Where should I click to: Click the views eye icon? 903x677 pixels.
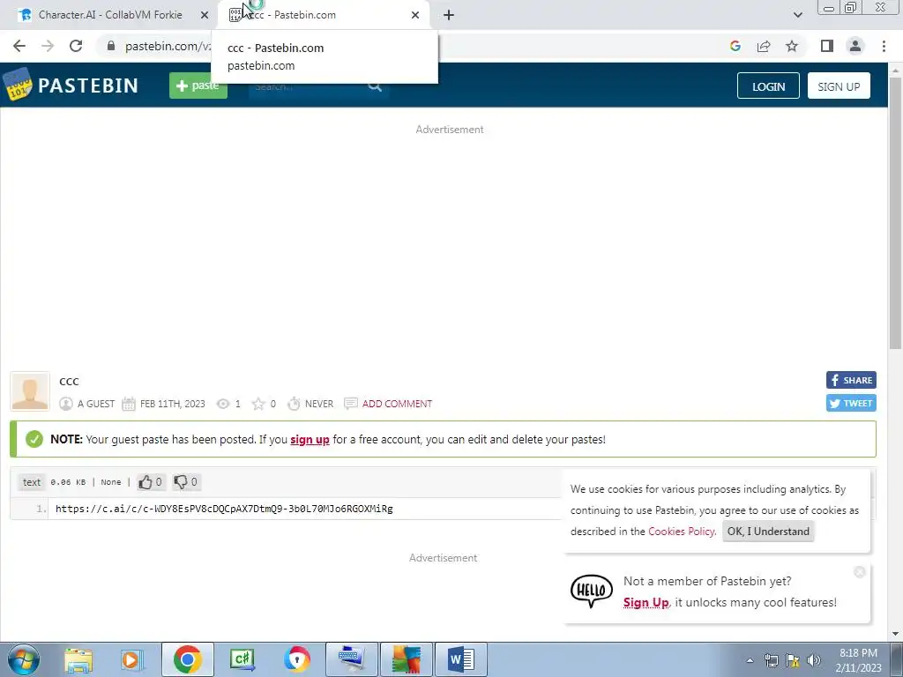[223, 404]
